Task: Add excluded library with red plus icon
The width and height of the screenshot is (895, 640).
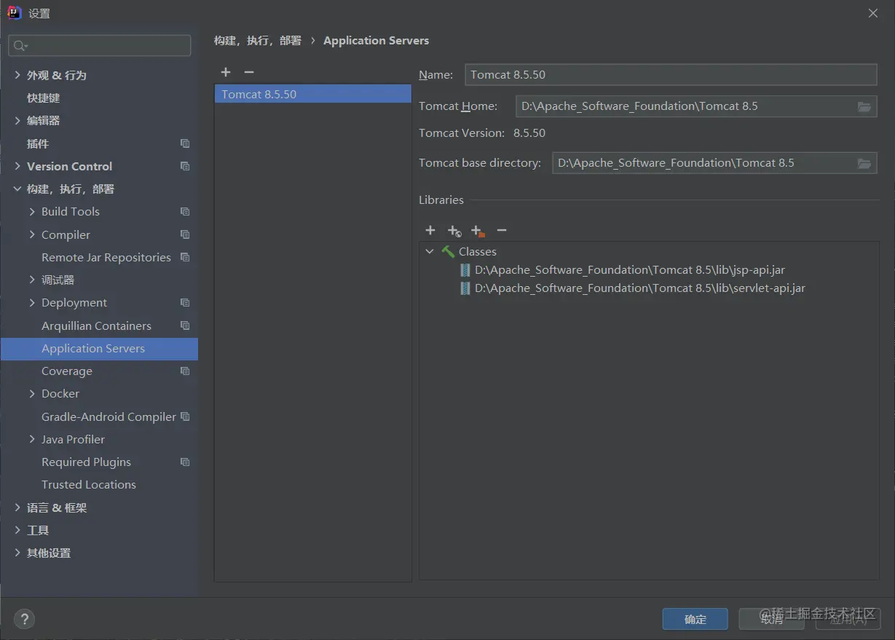Action: pyautogui.click(x=478, y=231)
